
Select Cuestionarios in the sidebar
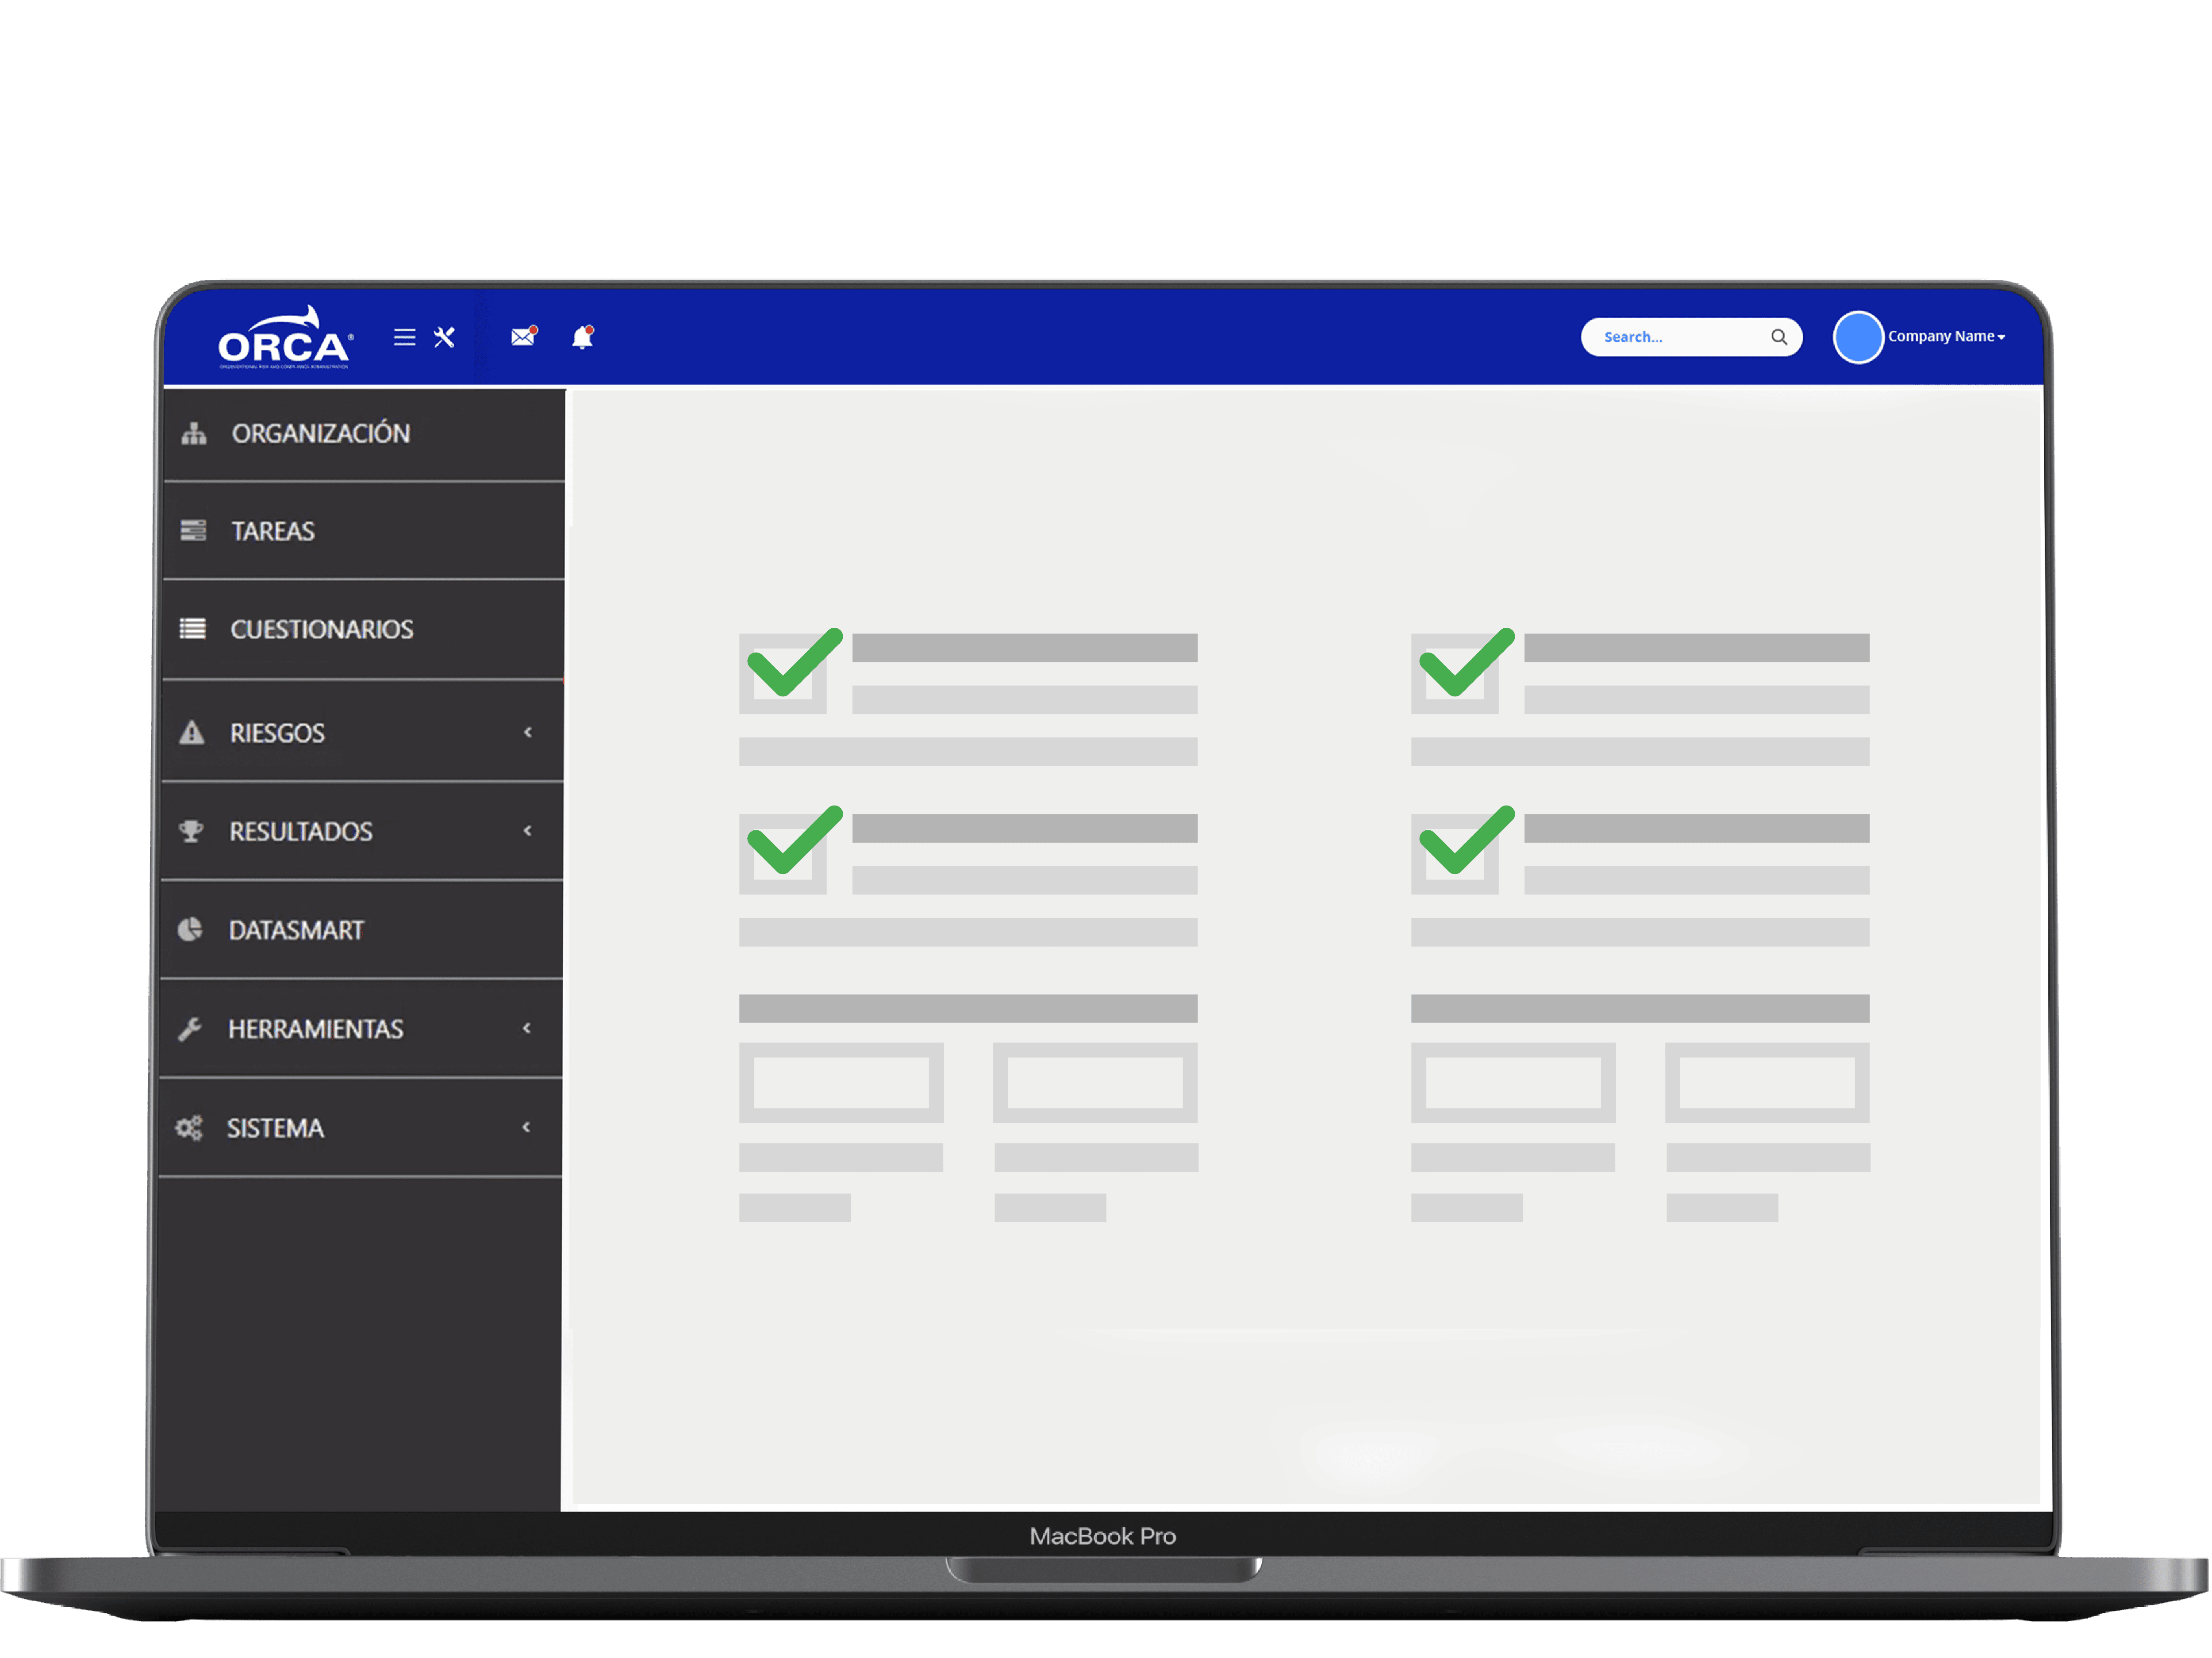[x=321, y=630]
